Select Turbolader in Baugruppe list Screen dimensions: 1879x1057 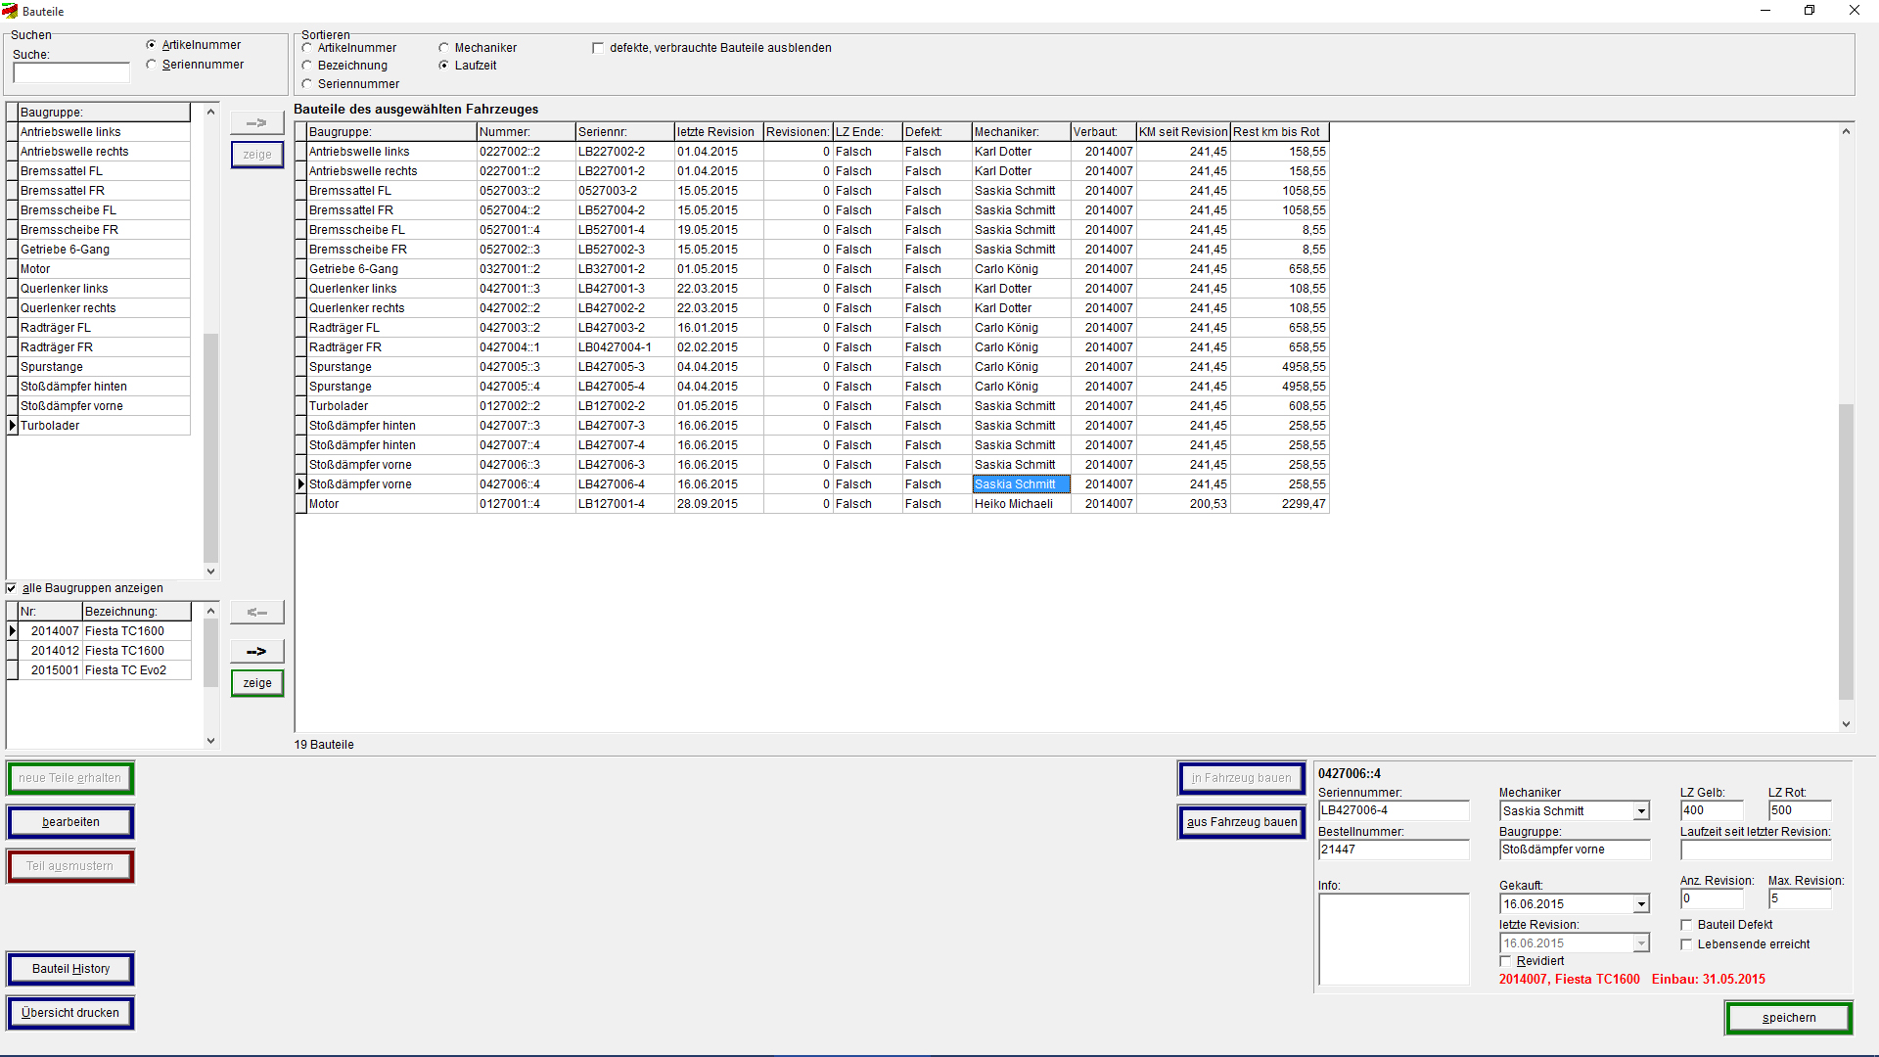coord(104,426)
